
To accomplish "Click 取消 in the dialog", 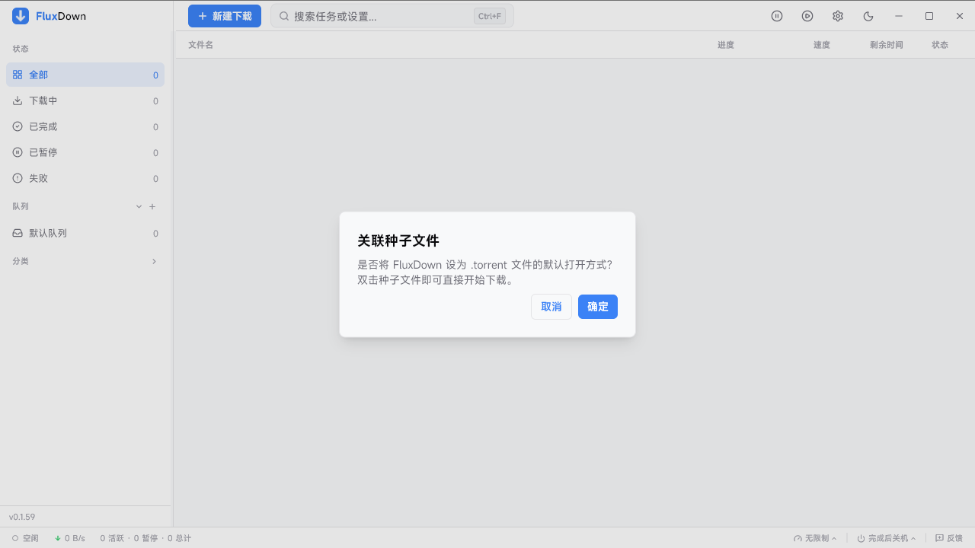I will coord(551,307).
